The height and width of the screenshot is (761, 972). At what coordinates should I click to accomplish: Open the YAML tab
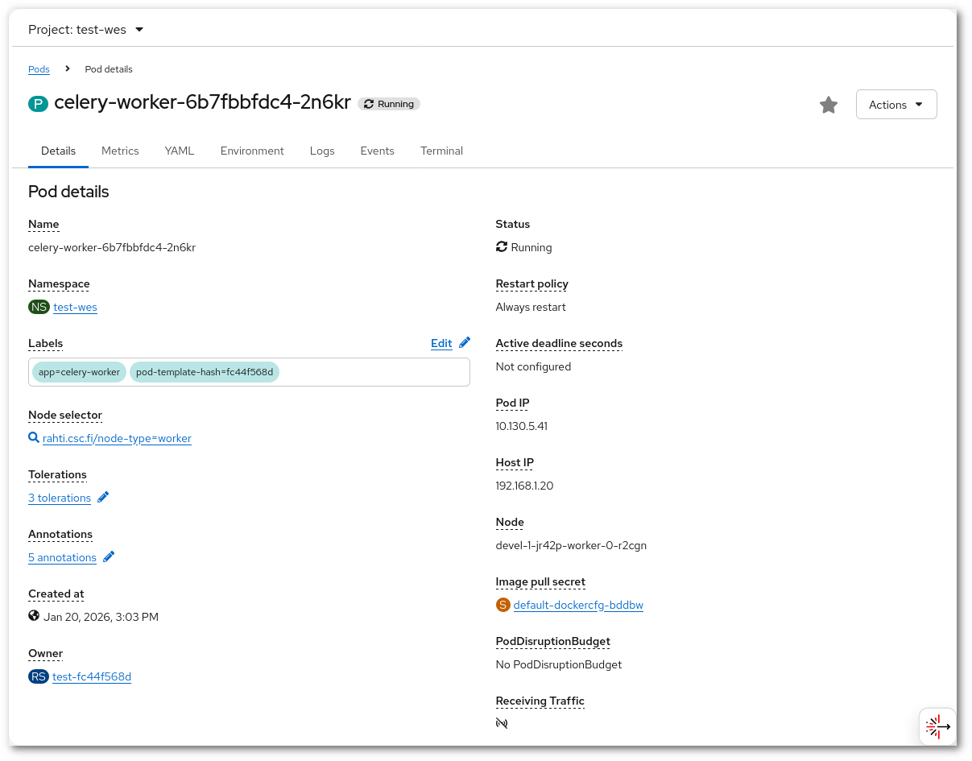pos(180,151)
